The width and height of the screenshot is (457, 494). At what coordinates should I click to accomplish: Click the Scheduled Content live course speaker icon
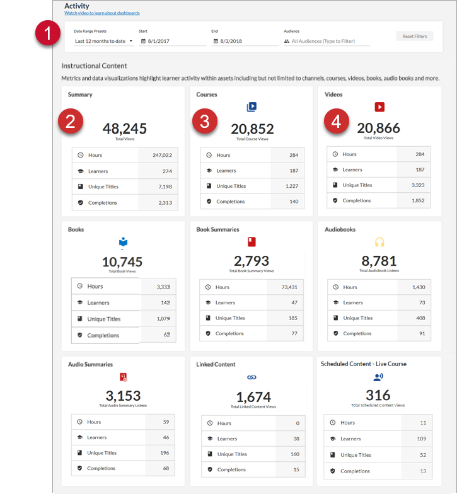tap(378, 377)
